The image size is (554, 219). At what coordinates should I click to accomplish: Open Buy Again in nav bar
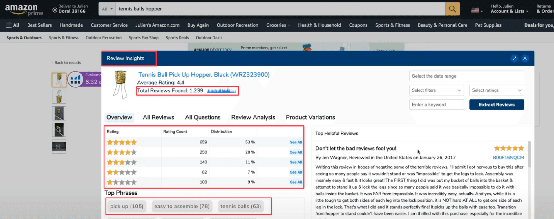point(198,25)
